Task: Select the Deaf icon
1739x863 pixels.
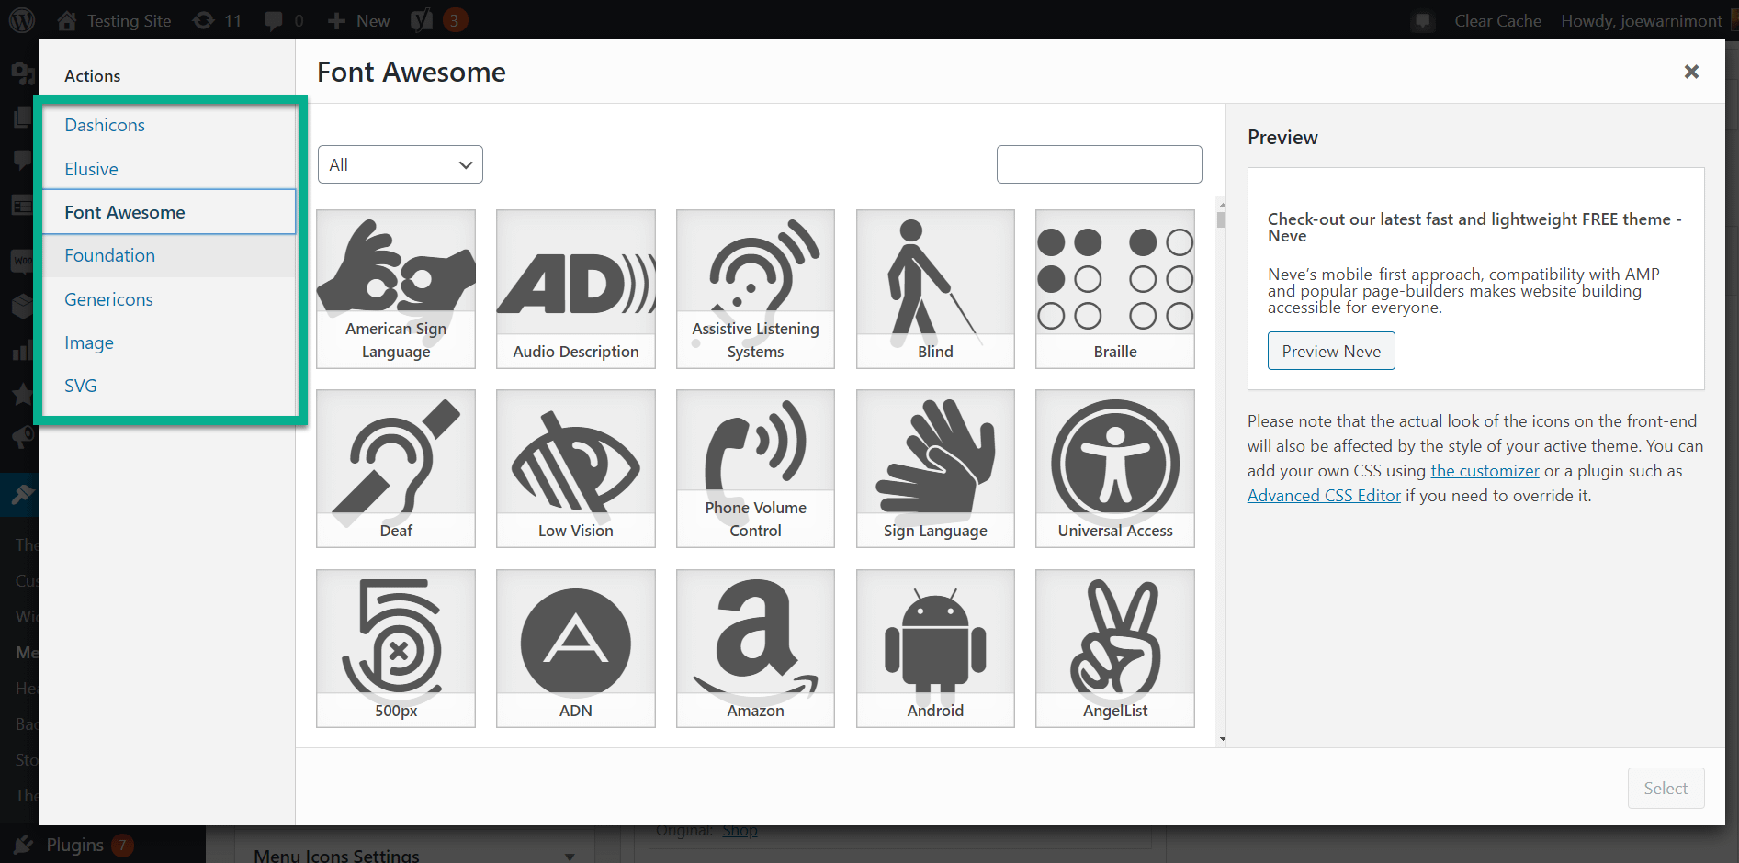Action: pyautogui.click(x=395, y=468)
